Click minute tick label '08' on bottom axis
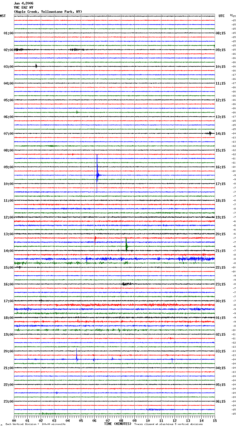237x428 pixels. pos(121,420)
